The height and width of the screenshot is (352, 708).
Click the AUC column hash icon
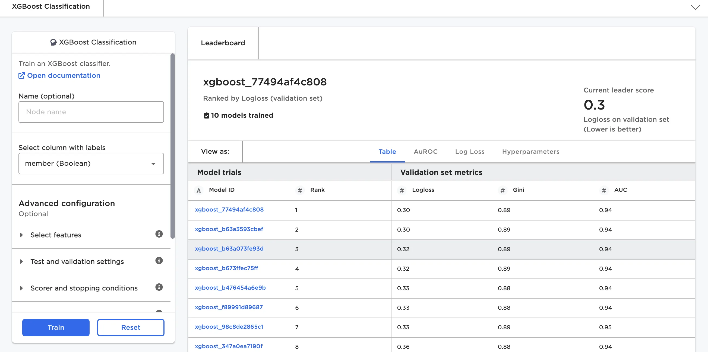(603, 190)
